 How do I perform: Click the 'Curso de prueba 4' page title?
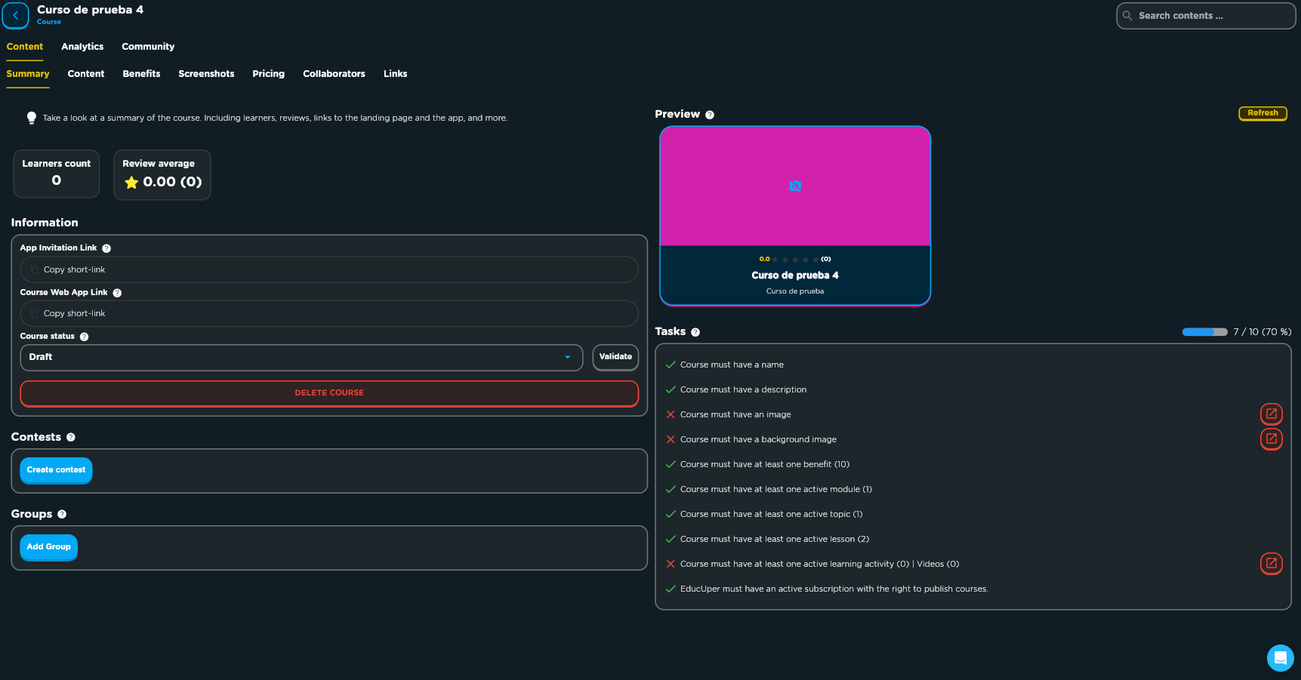coord(90,10)
